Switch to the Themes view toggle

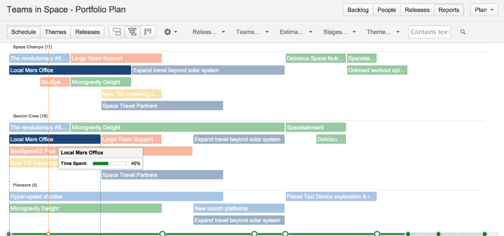click(55, 32)
